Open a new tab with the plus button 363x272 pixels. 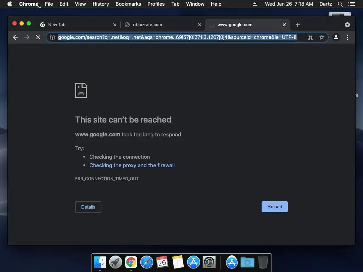[298, 25]
